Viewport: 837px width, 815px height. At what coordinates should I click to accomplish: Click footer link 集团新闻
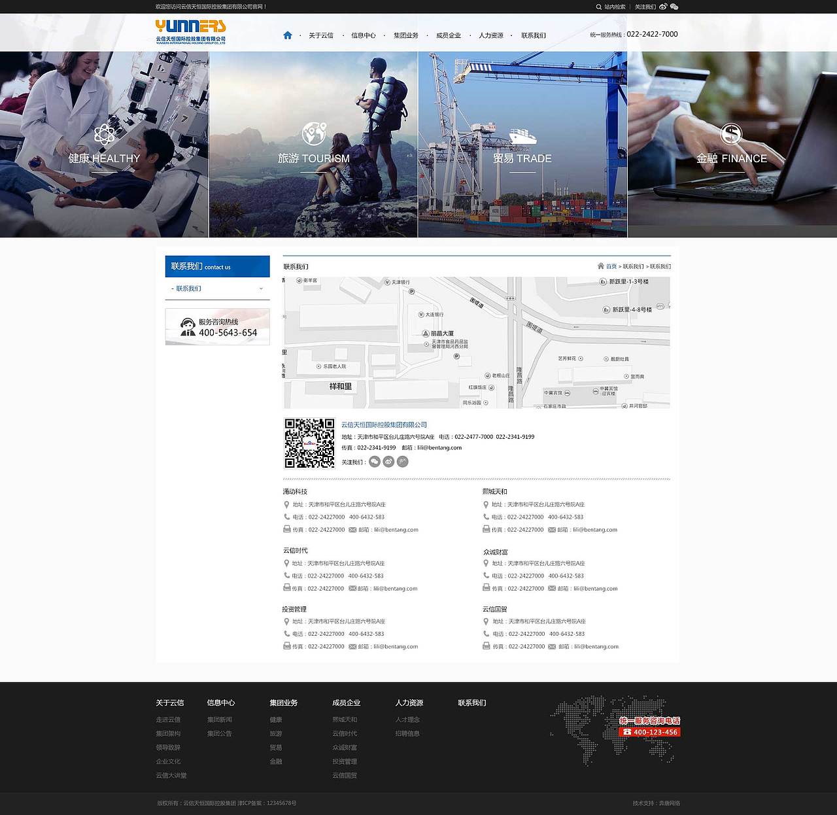220,720
